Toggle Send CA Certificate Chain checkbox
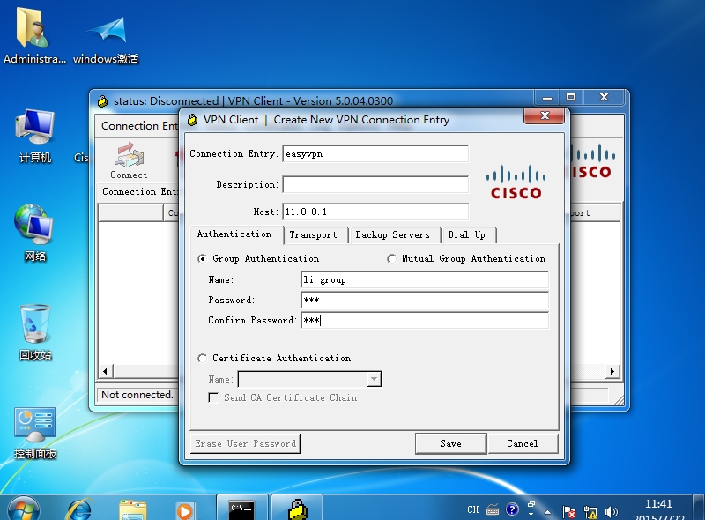 point(213,397)
